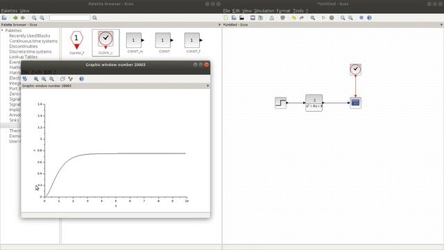Open help in Graphic window toolbar
The width and height of the screenshot is (444, 250).
tap(82, 78)
